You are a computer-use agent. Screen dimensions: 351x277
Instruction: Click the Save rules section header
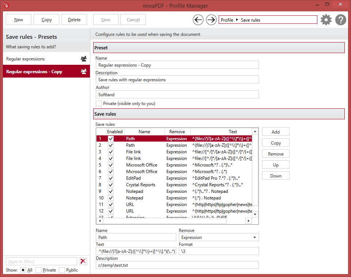[x=219, y=114]
